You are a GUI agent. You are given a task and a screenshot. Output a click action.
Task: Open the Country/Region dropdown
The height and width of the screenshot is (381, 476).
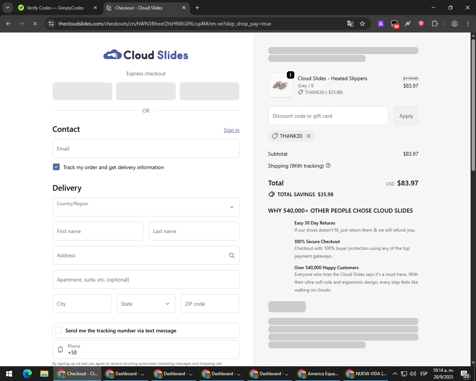(146, 207)
